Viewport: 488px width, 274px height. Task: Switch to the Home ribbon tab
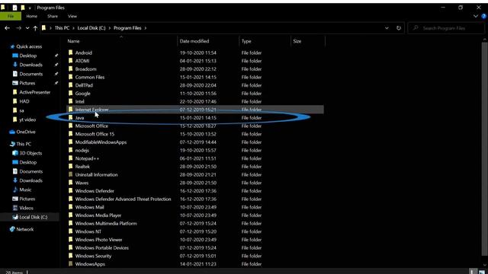(x=31, y=16)
